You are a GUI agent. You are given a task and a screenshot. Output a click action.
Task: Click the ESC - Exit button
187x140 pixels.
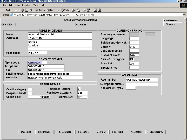coord(26,132)
